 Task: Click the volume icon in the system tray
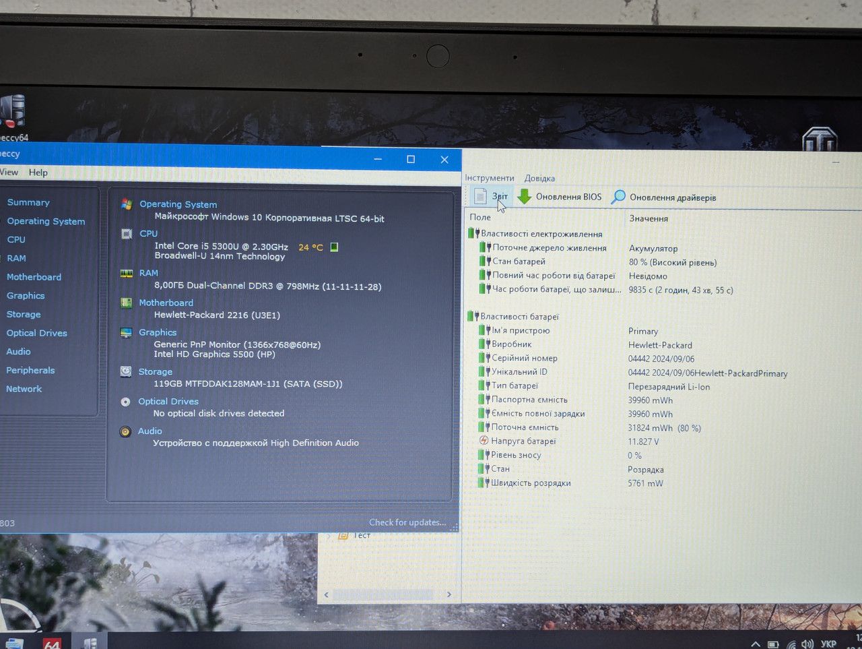coord(807,644)
